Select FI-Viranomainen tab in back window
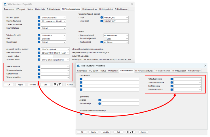 pos(90,9)
